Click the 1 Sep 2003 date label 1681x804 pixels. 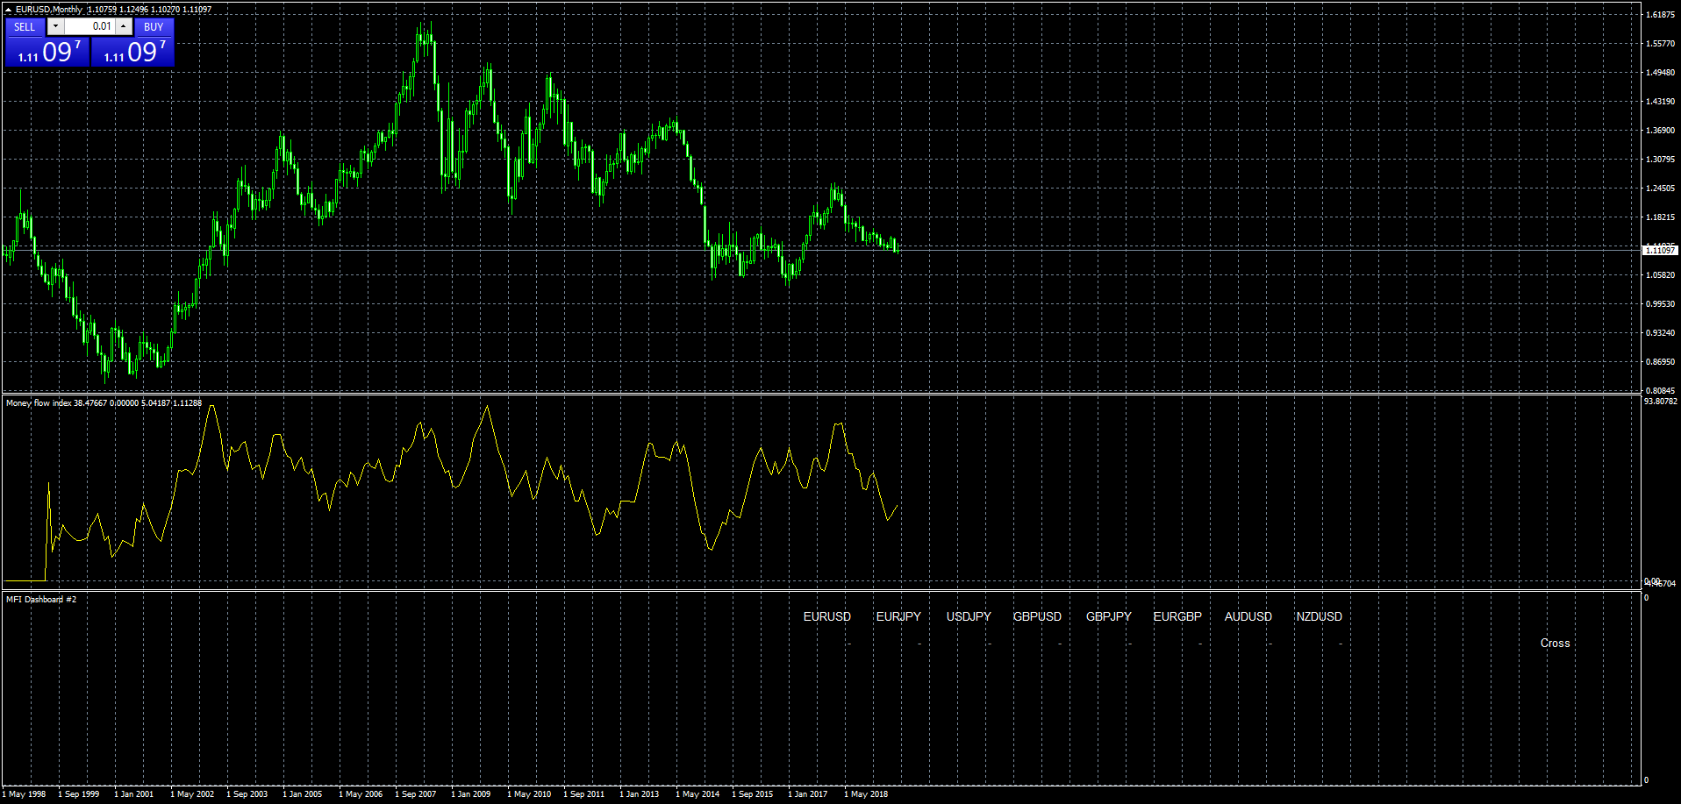(247, 794)
